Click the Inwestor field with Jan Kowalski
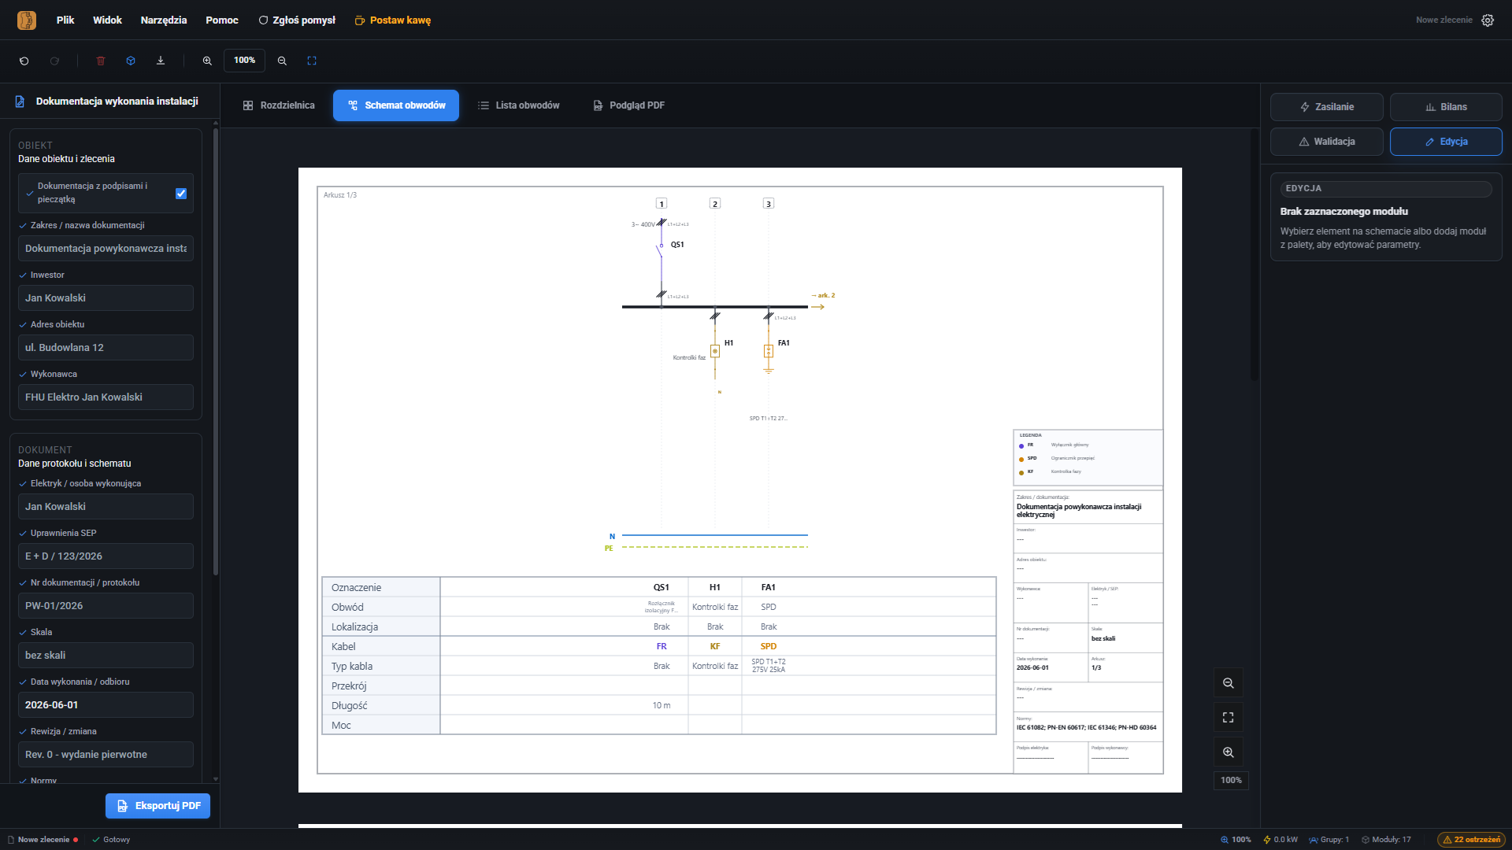 (106, 298)
